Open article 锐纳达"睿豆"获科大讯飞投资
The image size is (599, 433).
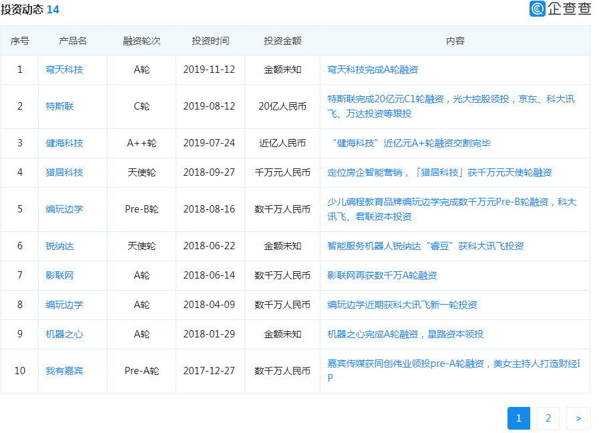425,246
